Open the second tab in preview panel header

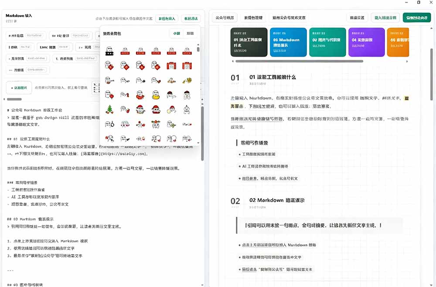click(253, 17)
